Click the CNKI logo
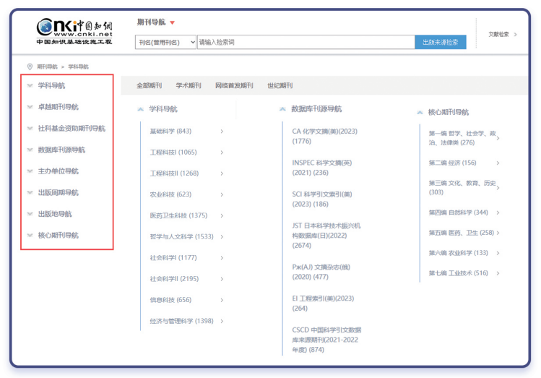This screenshot has height=378, width=541. click(x=74, y=31)
